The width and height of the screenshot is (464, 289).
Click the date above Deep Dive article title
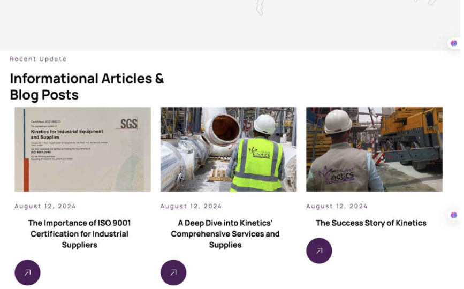(191, 206)
